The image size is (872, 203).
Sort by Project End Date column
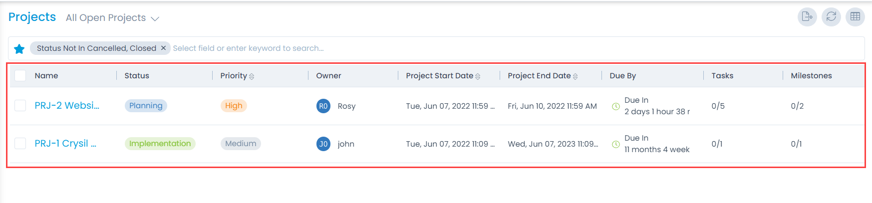pyautogui.click(x=575, y=76)
